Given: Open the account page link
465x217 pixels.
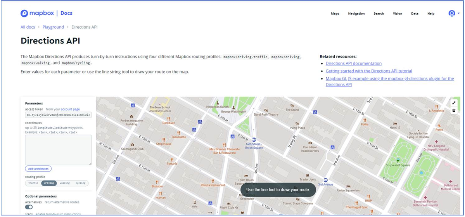Looking at the screenshot, I should coord(70,109).
